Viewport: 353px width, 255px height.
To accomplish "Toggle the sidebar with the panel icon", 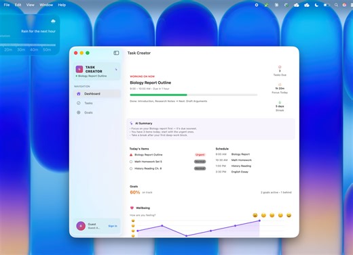I will [x=116, y=53].
